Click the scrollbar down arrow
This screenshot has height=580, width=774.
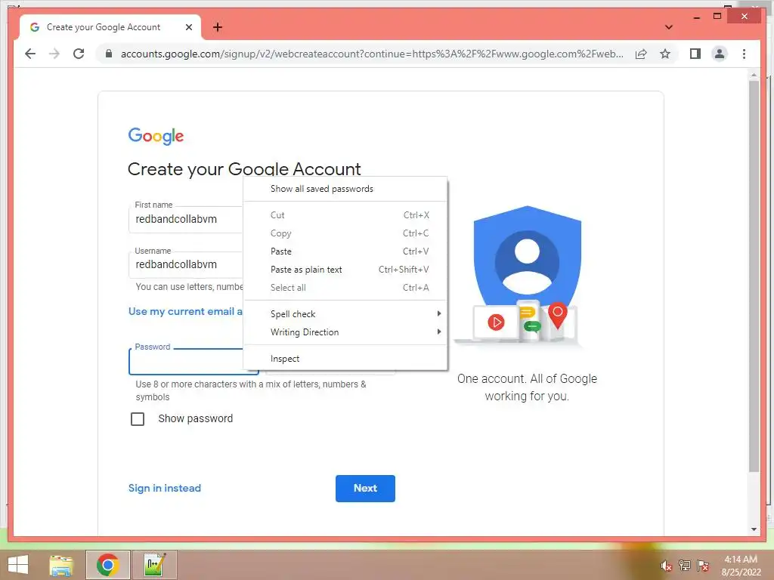(x=754, y=529)
